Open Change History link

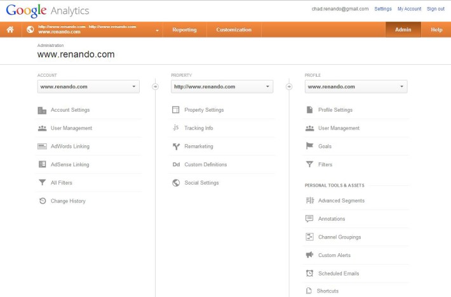point(68,201)
